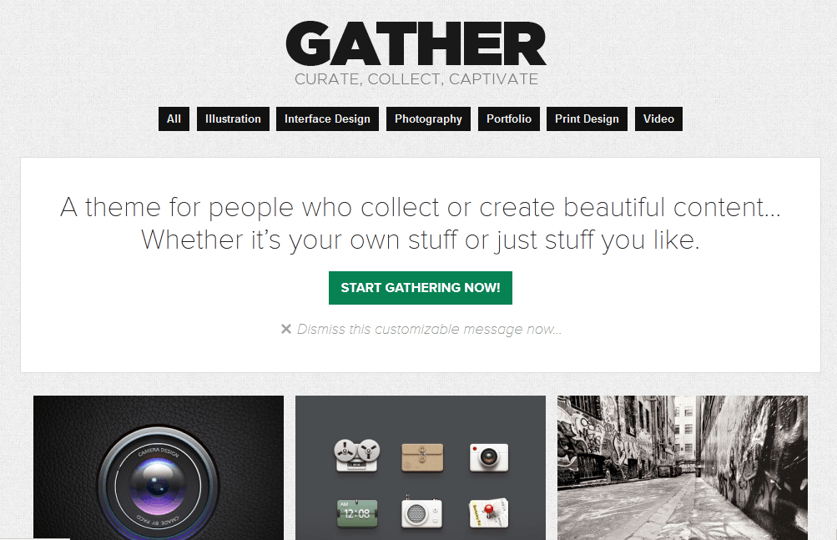The image size is (837, 540).
Task: Click the tape recorder icon
Action: point(357,456)
